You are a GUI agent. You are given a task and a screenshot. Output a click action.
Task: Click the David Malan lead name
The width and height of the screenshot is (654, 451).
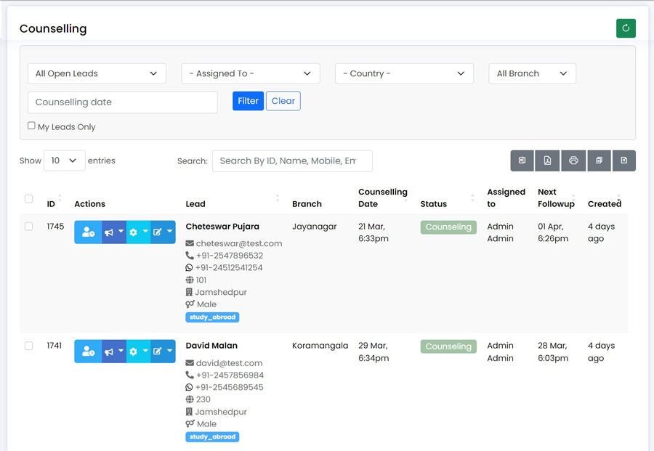[211, 346]
